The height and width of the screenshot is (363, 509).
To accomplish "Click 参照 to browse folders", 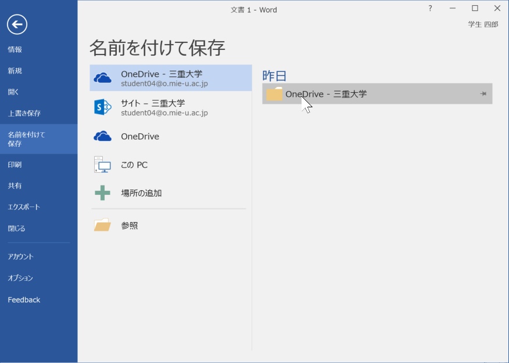I will click(x=171, y=225).
